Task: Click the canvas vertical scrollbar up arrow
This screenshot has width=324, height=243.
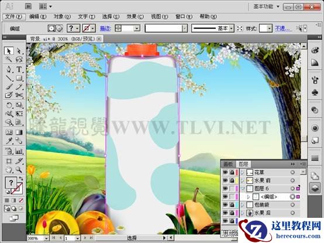Action: coord(304,46)
